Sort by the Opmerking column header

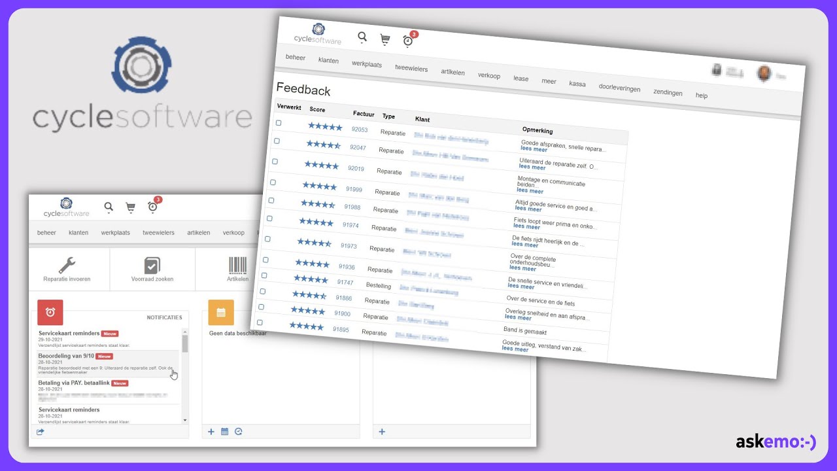pyautogui.click(x=538, y=130)
